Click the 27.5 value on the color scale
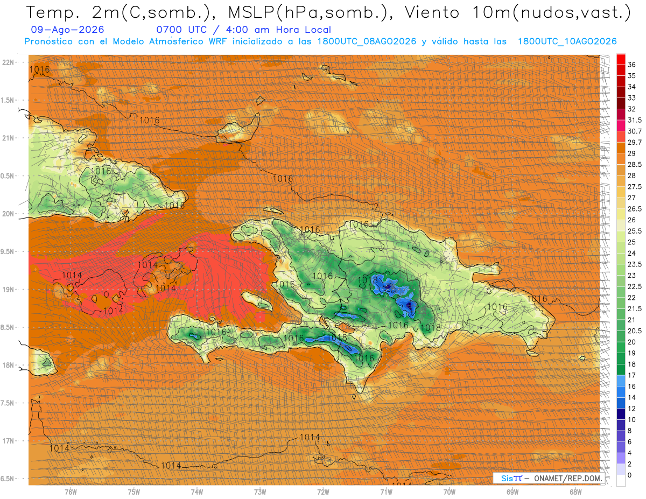Image resolution: width=646 pixels, height=499 pixels. (635, 187)
